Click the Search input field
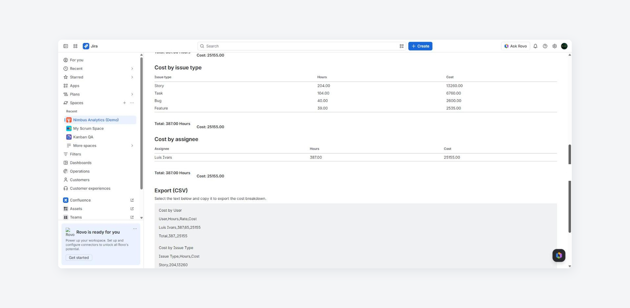Image resolution: width=630 pixels, height=308 pixels. (x=301, y=46)
